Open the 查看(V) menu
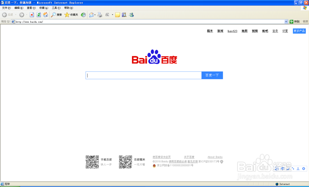 point(31,8)
